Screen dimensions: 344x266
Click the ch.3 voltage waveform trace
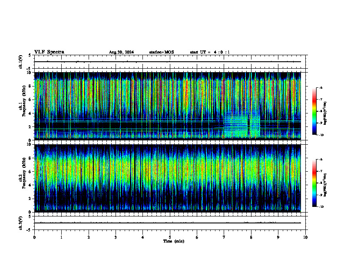pos(167,223)
